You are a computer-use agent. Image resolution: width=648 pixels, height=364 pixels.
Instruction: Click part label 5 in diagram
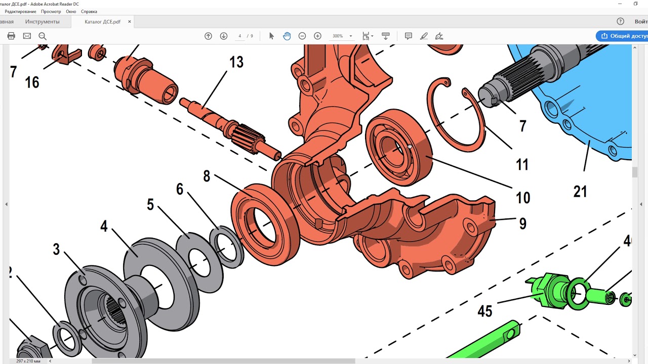[150, 205]
